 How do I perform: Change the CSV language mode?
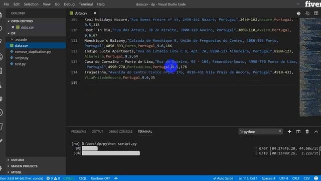pyautogui.click(x=306, y=178)
